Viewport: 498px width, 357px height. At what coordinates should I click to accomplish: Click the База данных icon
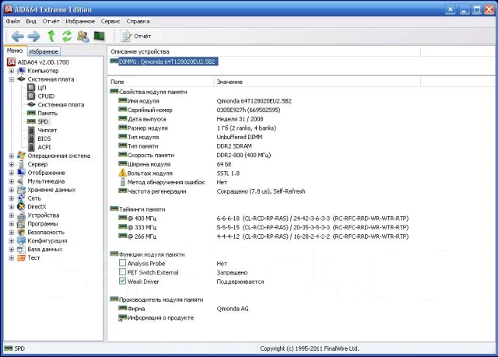[21, 250]
